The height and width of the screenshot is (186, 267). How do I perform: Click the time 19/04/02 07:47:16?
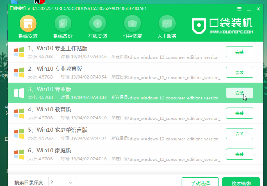[89, 159]
